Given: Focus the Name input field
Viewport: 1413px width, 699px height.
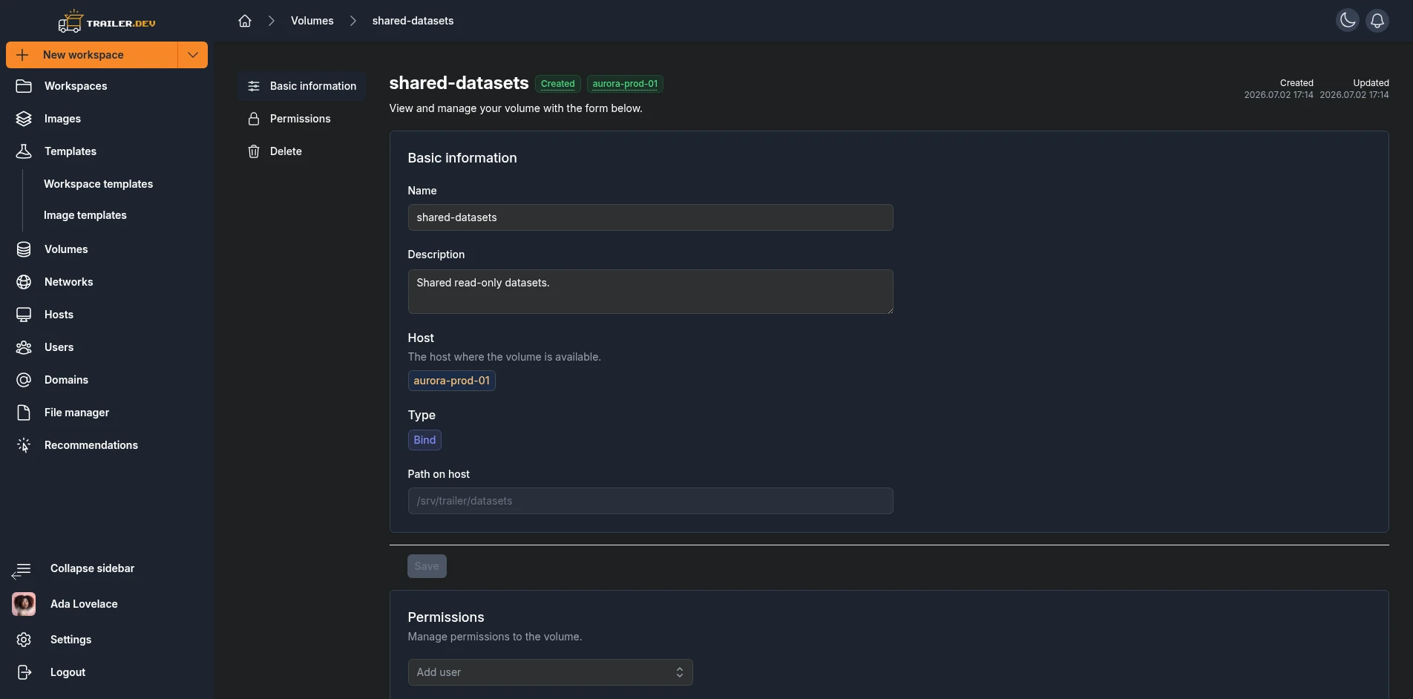Looking at the screenshot, I should pyautogui.click(x=650, y=217).
